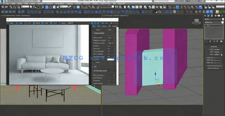Click the +Max button in frame buffer

[19, 23]
